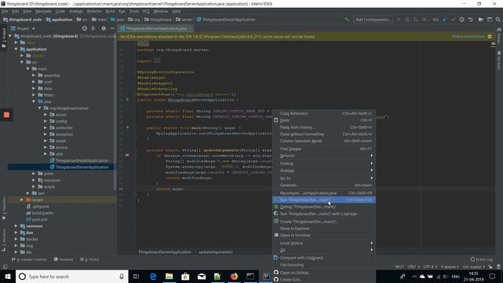Click the run gutter arrow beside main method
The width and height of the screenshot is (503, 283).
point(127,127)
